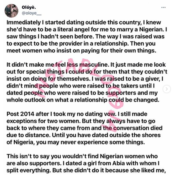This screenshot has width=173, height=176.
Task: Open Olóyè's round profile picture
Action: pyautogui.click(x=11, y=11)
